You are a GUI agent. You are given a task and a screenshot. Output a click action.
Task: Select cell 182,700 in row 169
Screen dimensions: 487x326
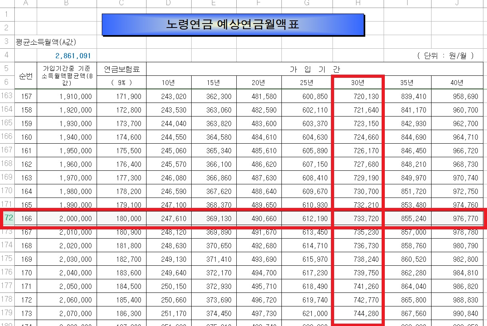pyautogui.click(x=121, y=259)
